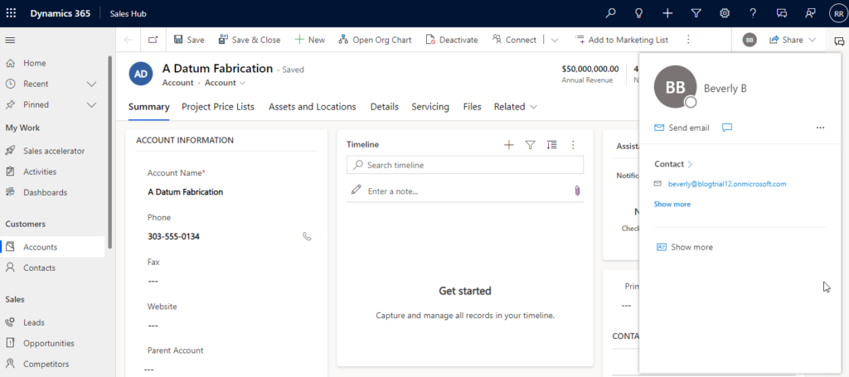Attach a file using paperclip icon

click(577, 191)
